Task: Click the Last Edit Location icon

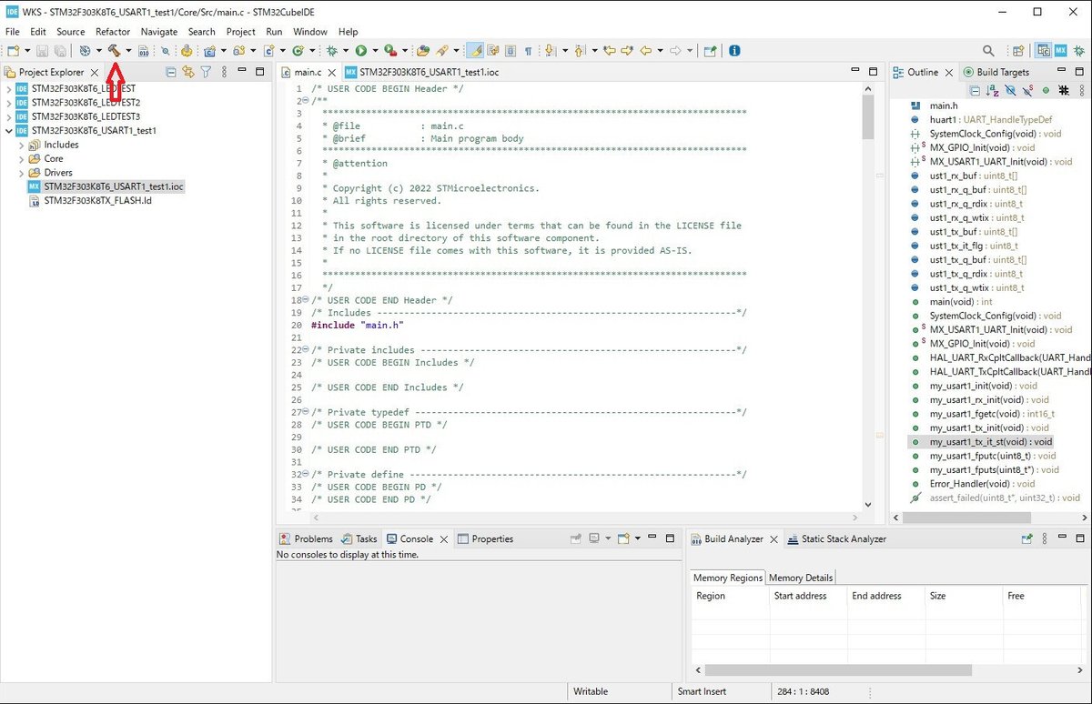Action: click(610, 50)
